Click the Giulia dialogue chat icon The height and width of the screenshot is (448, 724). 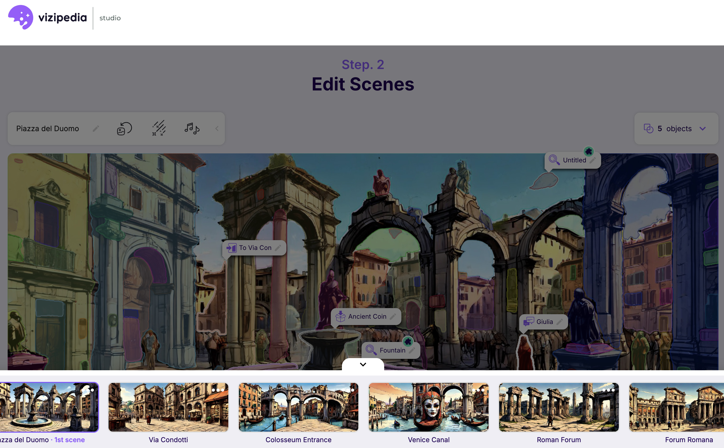pos(529,322)
